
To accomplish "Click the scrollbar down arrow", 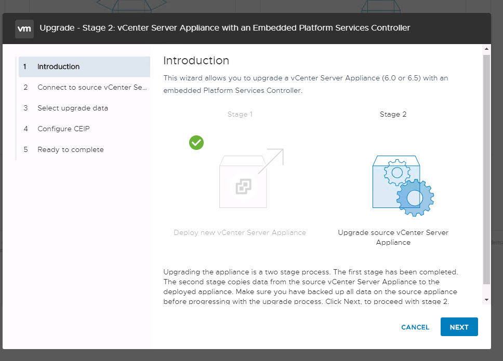I will pyautogui.click(x=487, y=300).
